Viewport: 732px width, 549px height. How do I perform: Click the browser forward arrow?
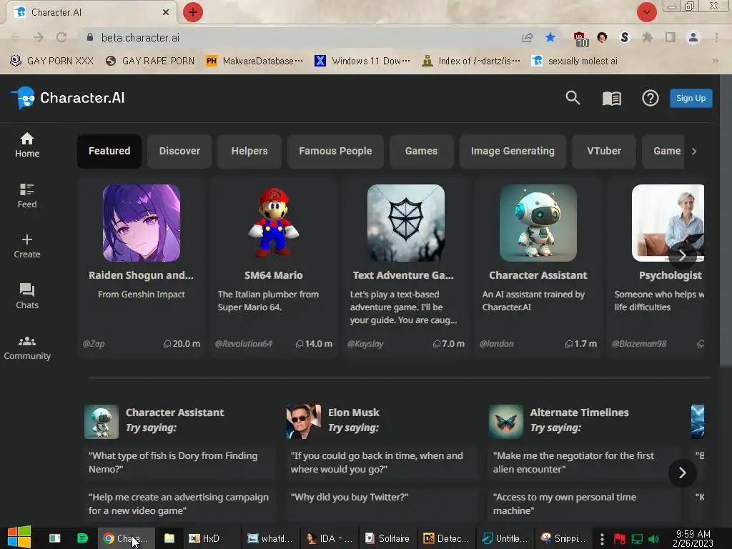pos(39,37)
